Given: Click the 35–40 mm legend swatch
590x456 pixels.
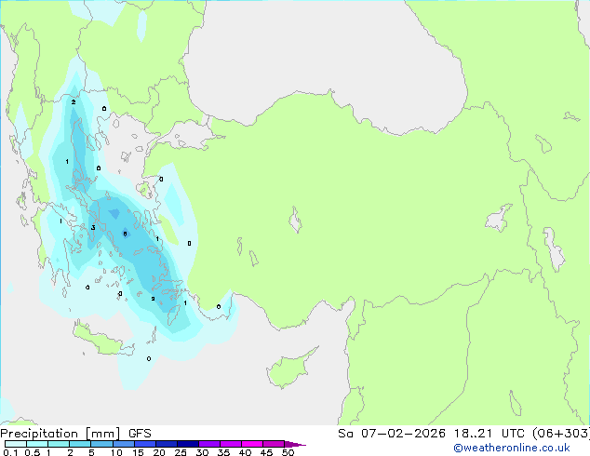Looking at the screenshot, I should click(x=230, y=444).
